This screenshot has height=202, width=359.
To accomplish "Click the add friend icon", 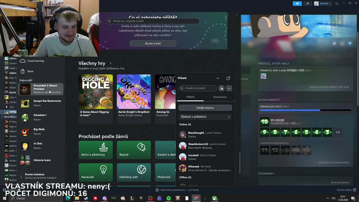I will point(222,88).
